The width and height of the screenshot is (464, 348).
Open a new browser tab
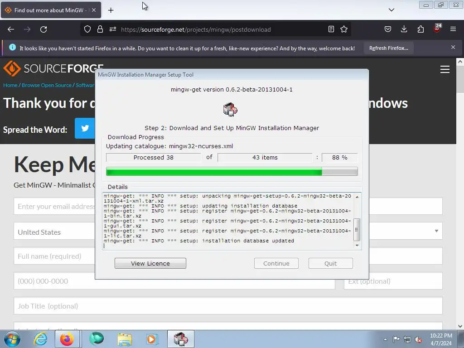point(111,10)
